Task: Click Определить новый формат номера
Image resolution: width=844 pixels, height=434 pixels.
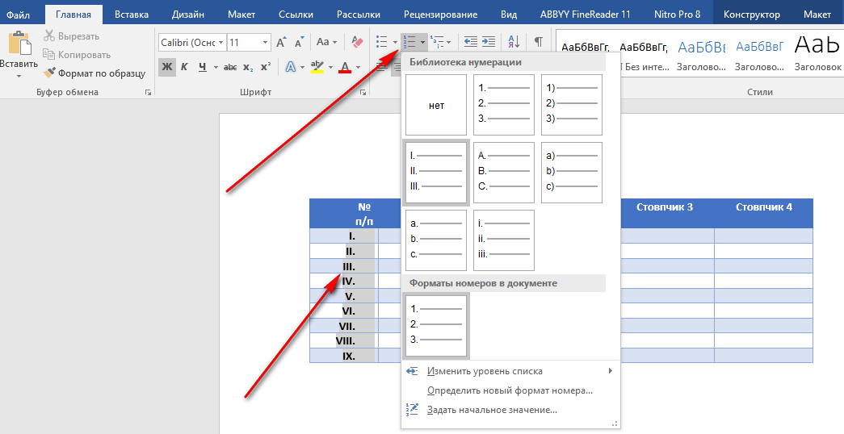Action: pos(510,390)
